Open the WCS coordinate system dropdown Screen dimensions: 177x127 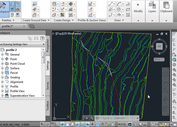coord(159,59)
